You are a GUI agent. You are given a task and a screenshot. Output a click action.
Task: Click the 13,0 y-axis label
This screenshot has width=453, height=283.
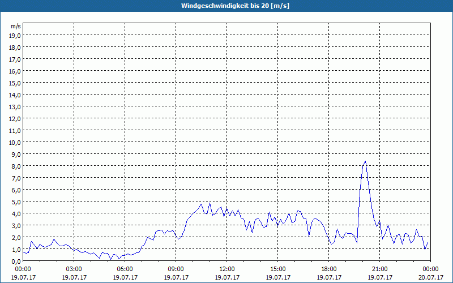click(16, 107)
